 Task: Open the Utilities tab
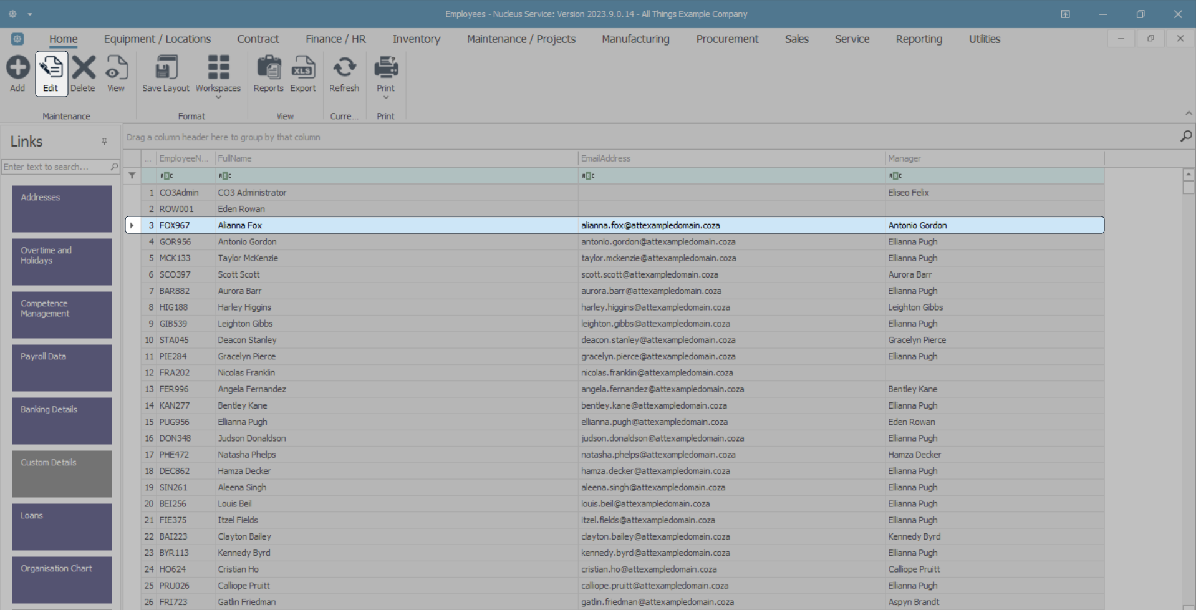pos(985,39)
